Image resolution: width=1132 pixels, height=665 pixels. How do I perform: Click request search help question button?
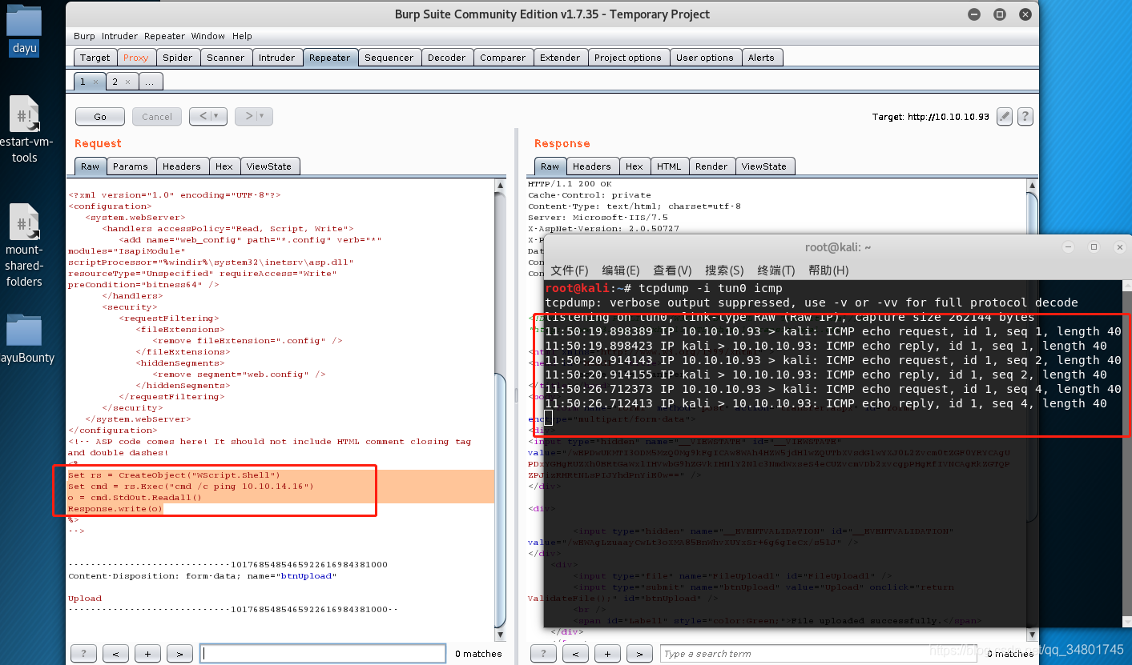[x=84, y=654]
